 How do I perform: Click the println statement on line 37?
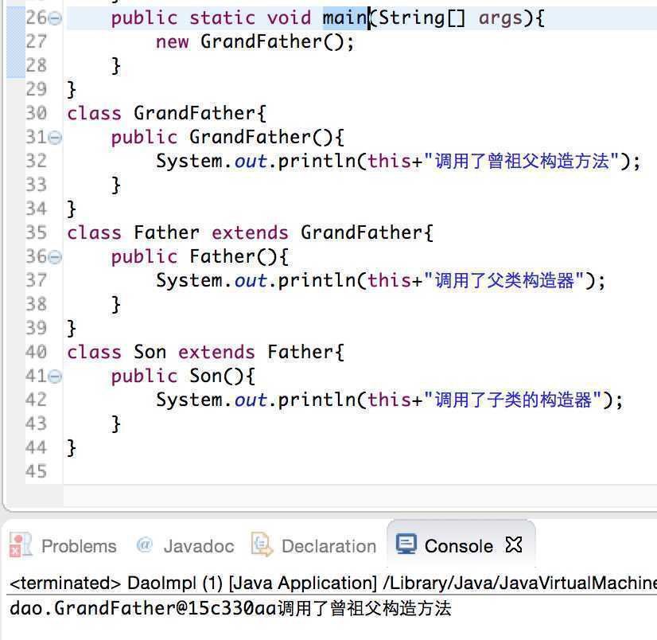tap(380, 281)
